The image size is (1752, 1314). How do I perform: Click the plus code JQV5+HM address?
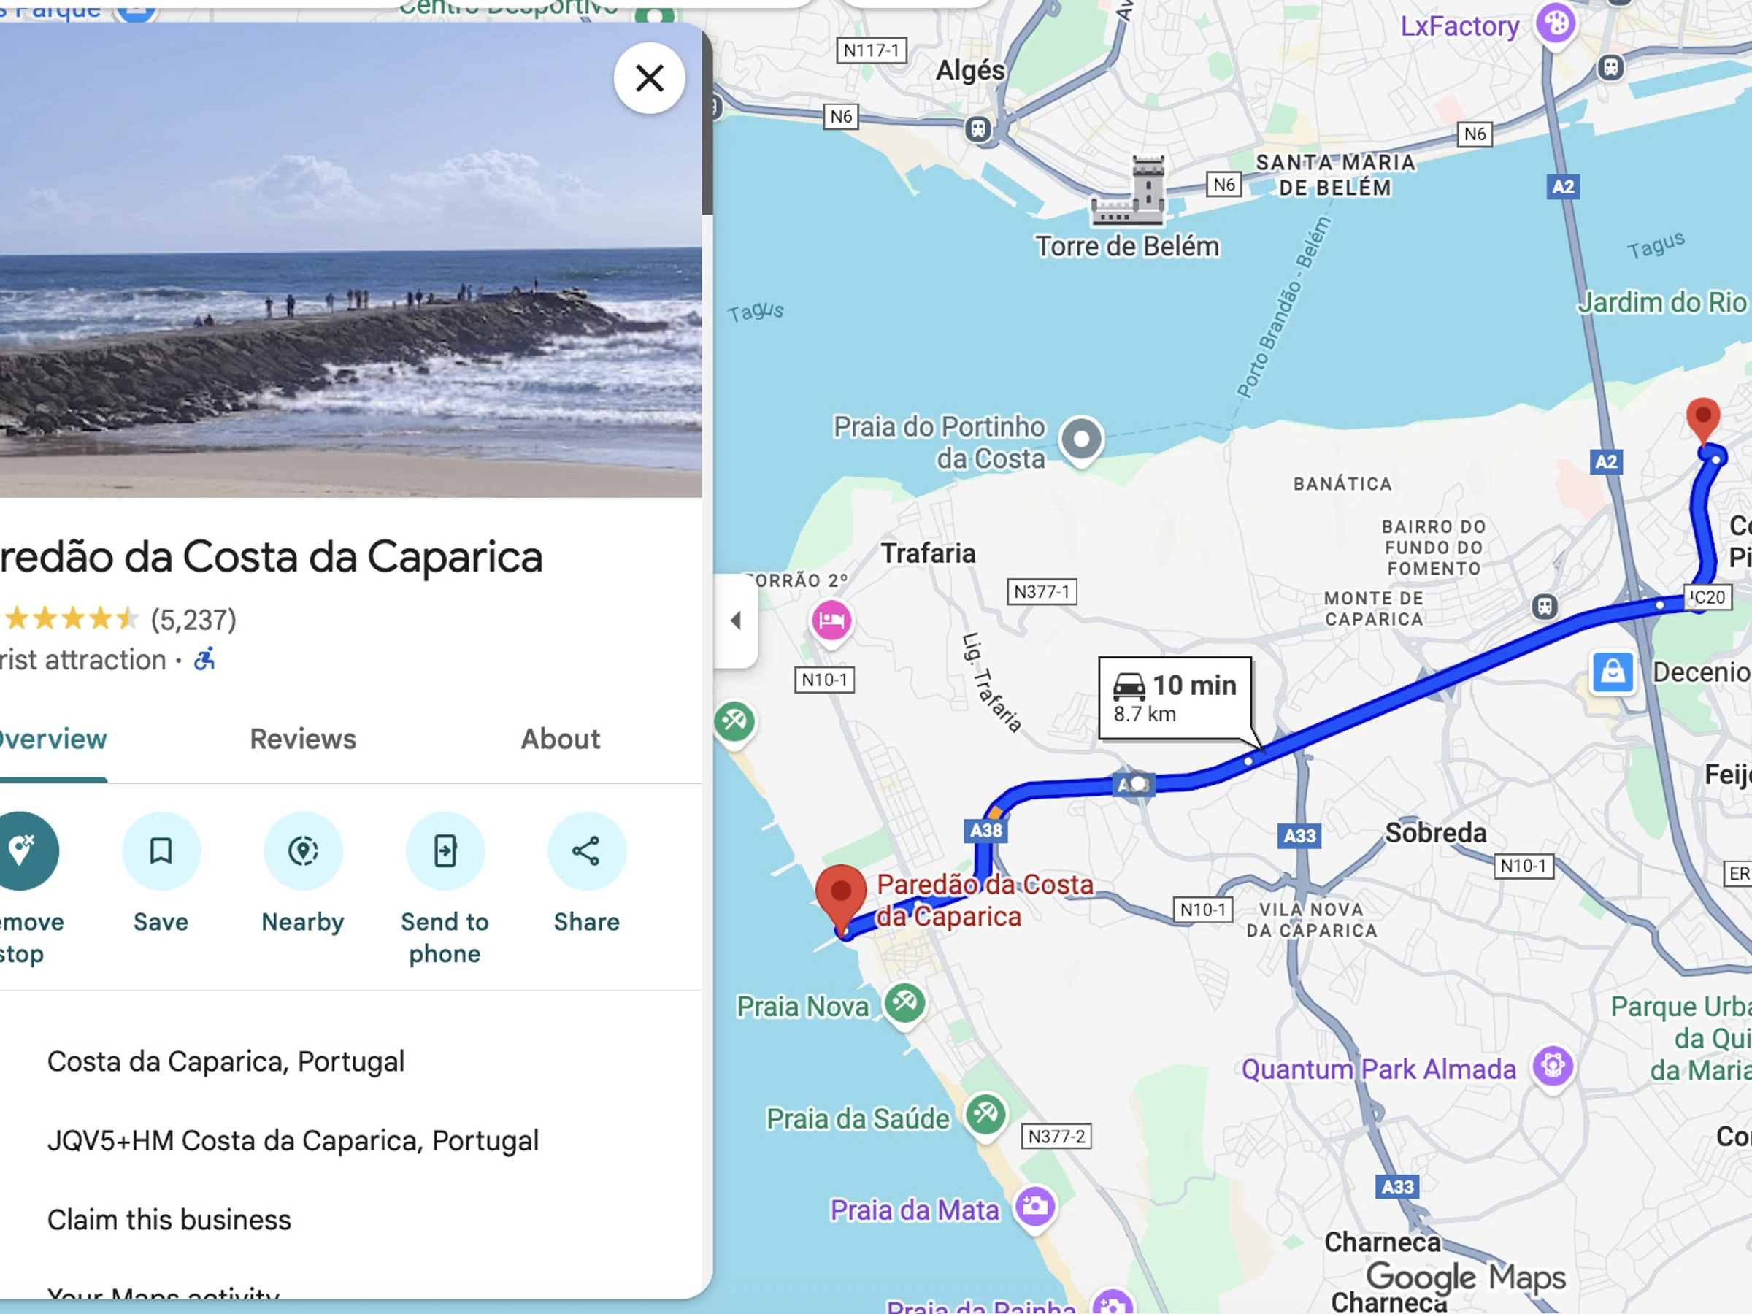tap(293, 1140)
